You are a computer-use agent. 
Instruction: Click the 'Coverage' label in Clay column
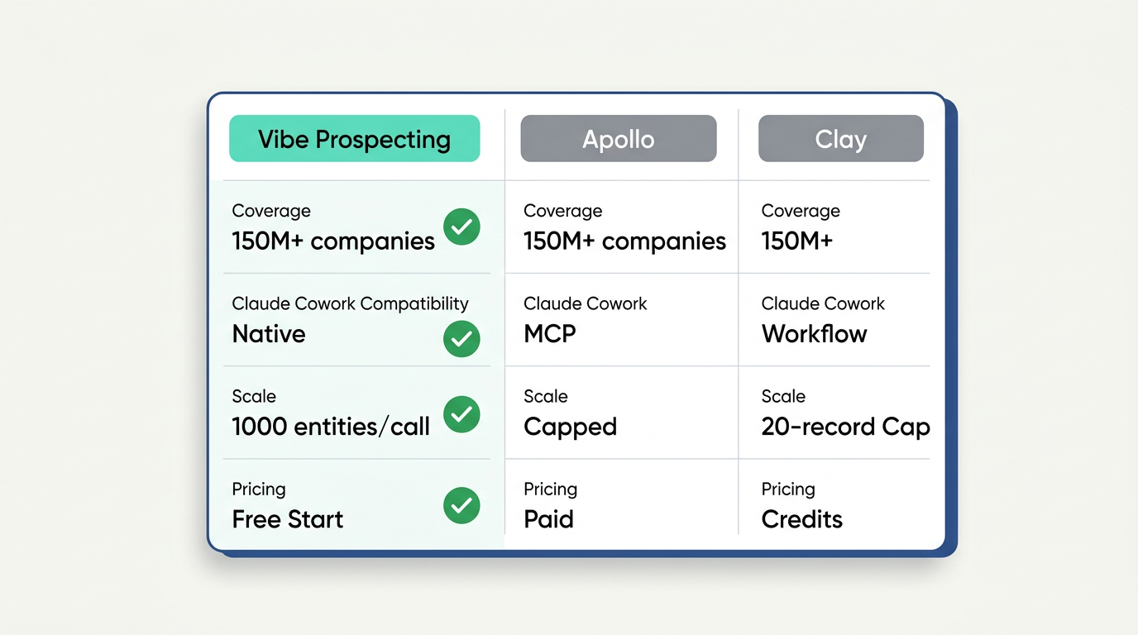coord(801,211)
